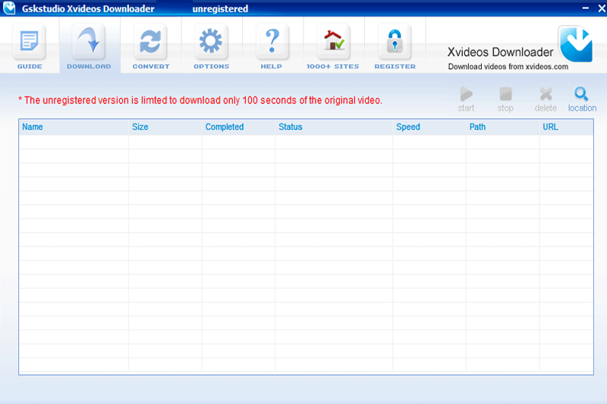
Task: Click the start play button
Action: (x=466, y=94)
